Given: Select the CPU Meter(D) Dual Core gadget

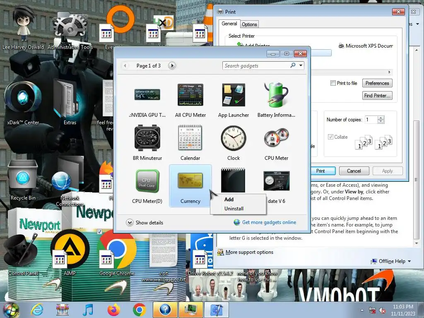Looking at the screenshot, I should [x=147, y=186].
